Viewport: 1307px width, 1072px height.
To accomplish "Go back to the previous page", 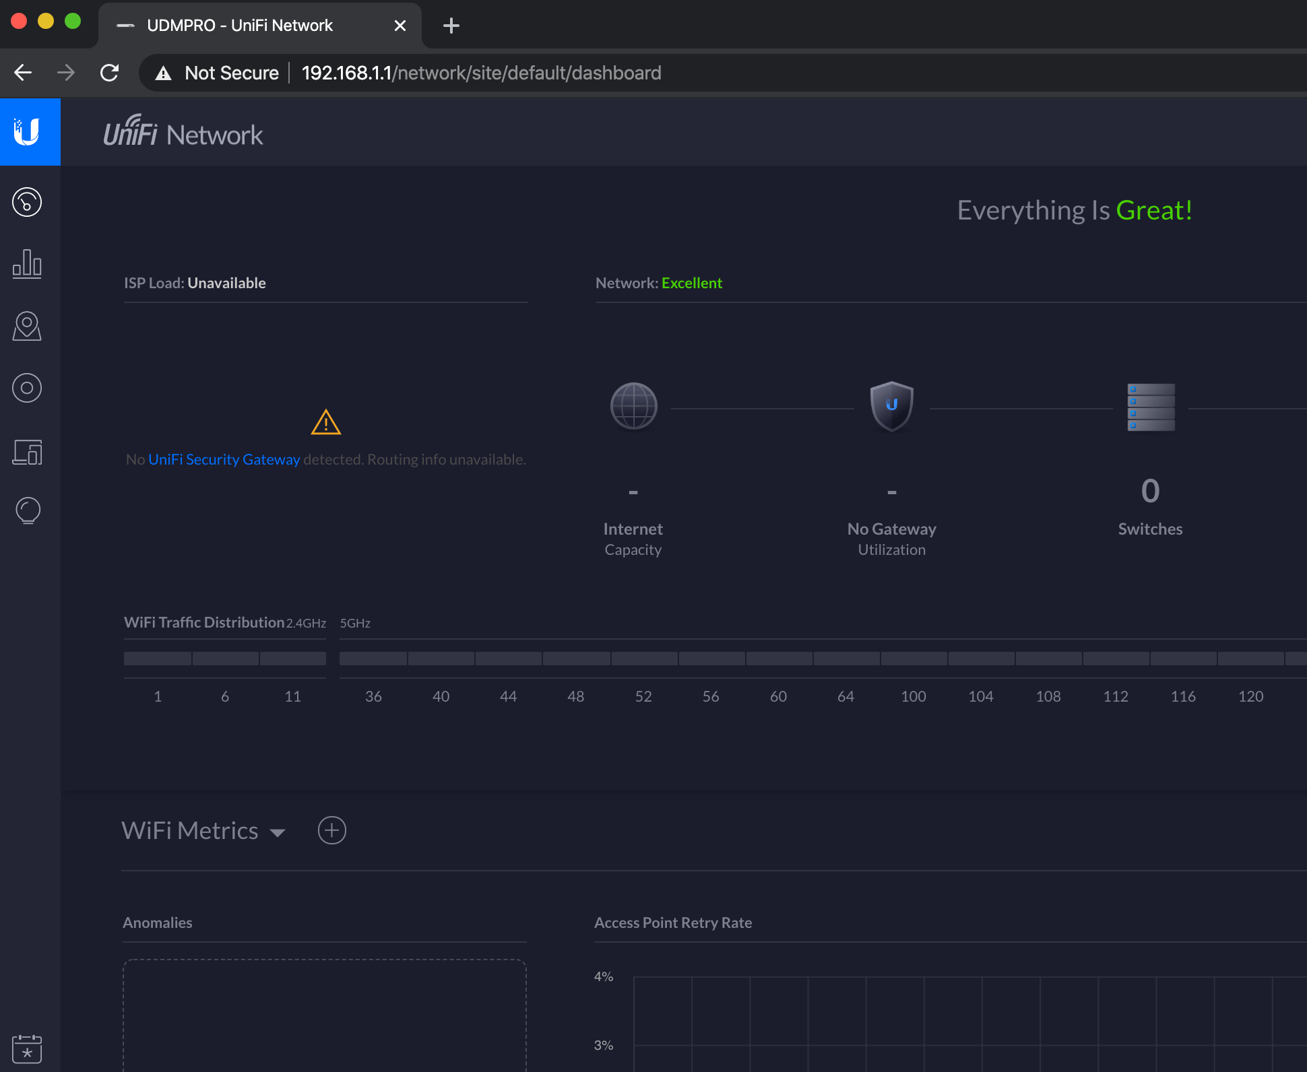I will (x=23, y=73).
